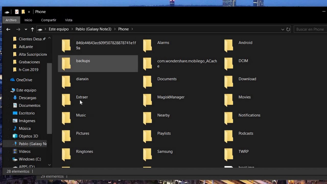This screenshot has width=327, height=184.
Task: Open Windows (C:) drive in sidebar
Action: pyautogui.click(x=30, y=159)
